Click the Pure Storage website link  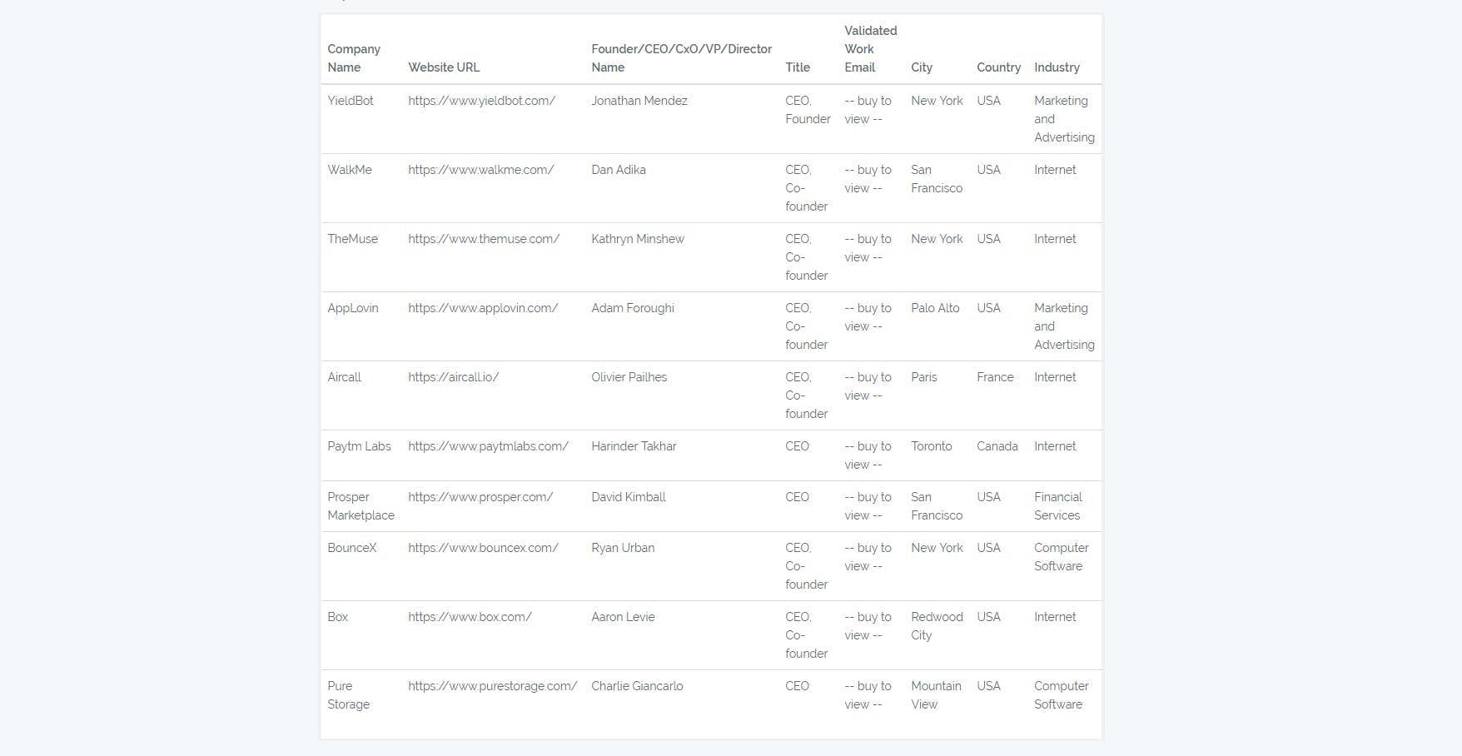point(492,686)
